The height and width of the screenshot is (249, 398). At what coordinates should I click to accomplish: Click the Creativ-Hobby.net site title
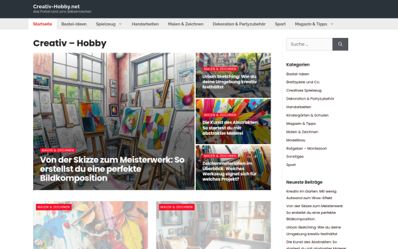pyautogui.click(x=56, y=7)
